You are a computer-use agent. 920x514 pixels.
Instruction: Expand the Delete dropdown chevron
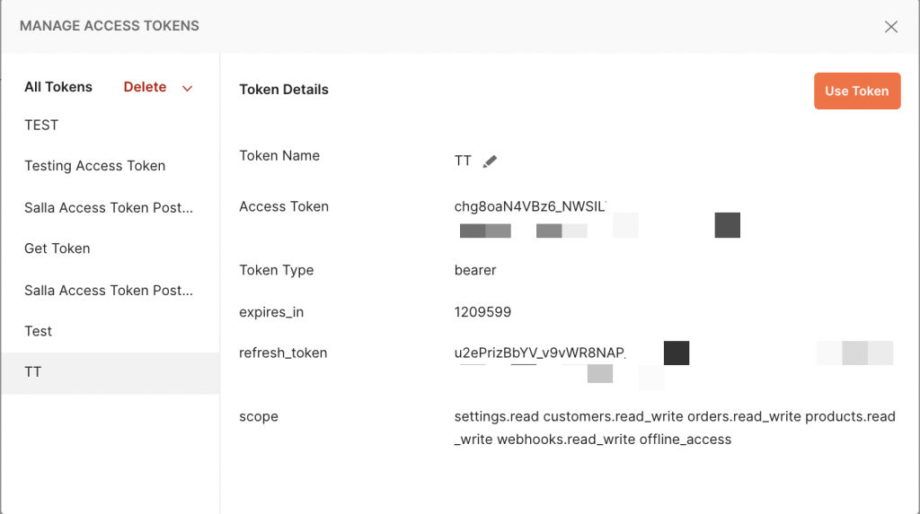pyautogui.click(x=187, y=89)
